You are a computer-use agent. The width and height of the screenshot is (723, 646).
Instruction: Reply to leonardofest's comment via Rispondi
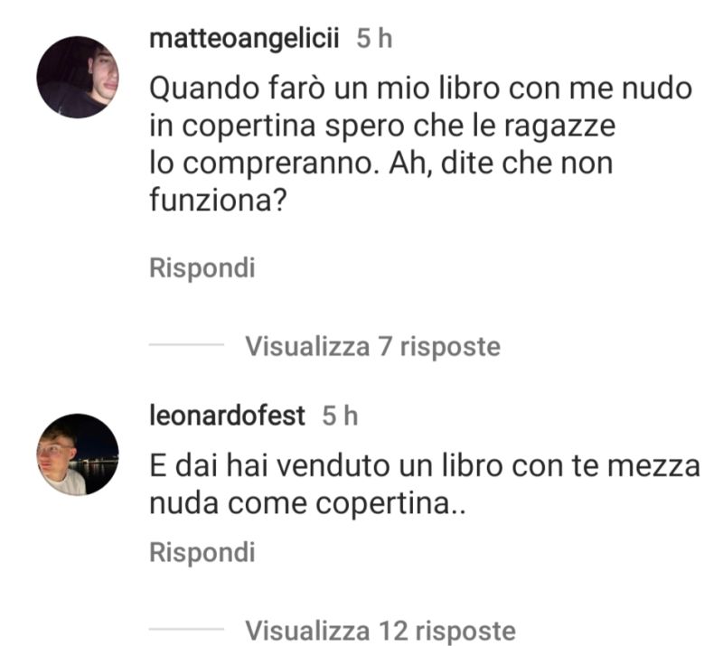(x=202, y=552)
